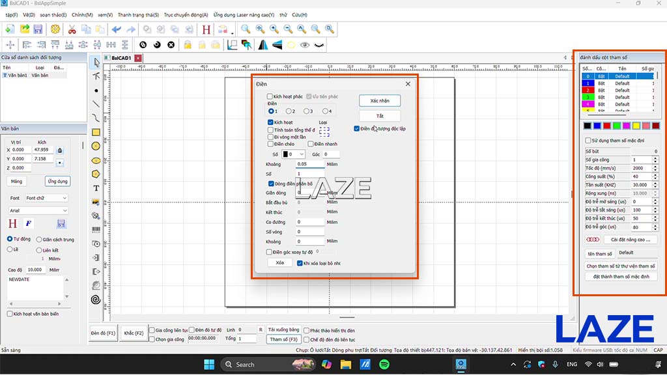Open the settings gear in the toolbar
Viewport: 667px width, 375px height.
point(55,29)
